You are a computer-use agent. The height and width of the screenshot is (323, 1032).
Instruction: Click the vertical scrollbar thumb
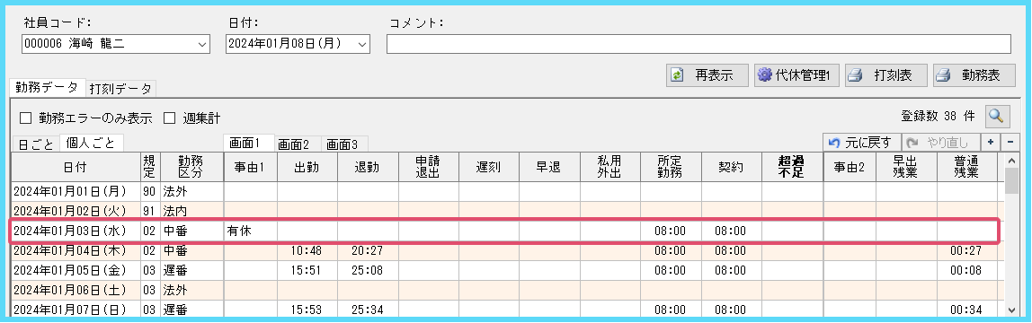click(x=1011, y=181)
